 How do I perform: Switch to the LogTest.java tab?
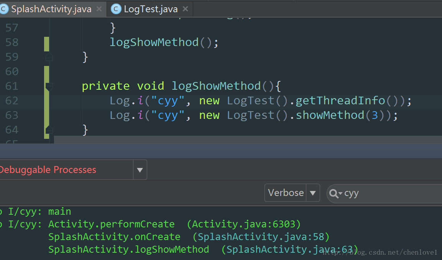[x=151, y=9]
